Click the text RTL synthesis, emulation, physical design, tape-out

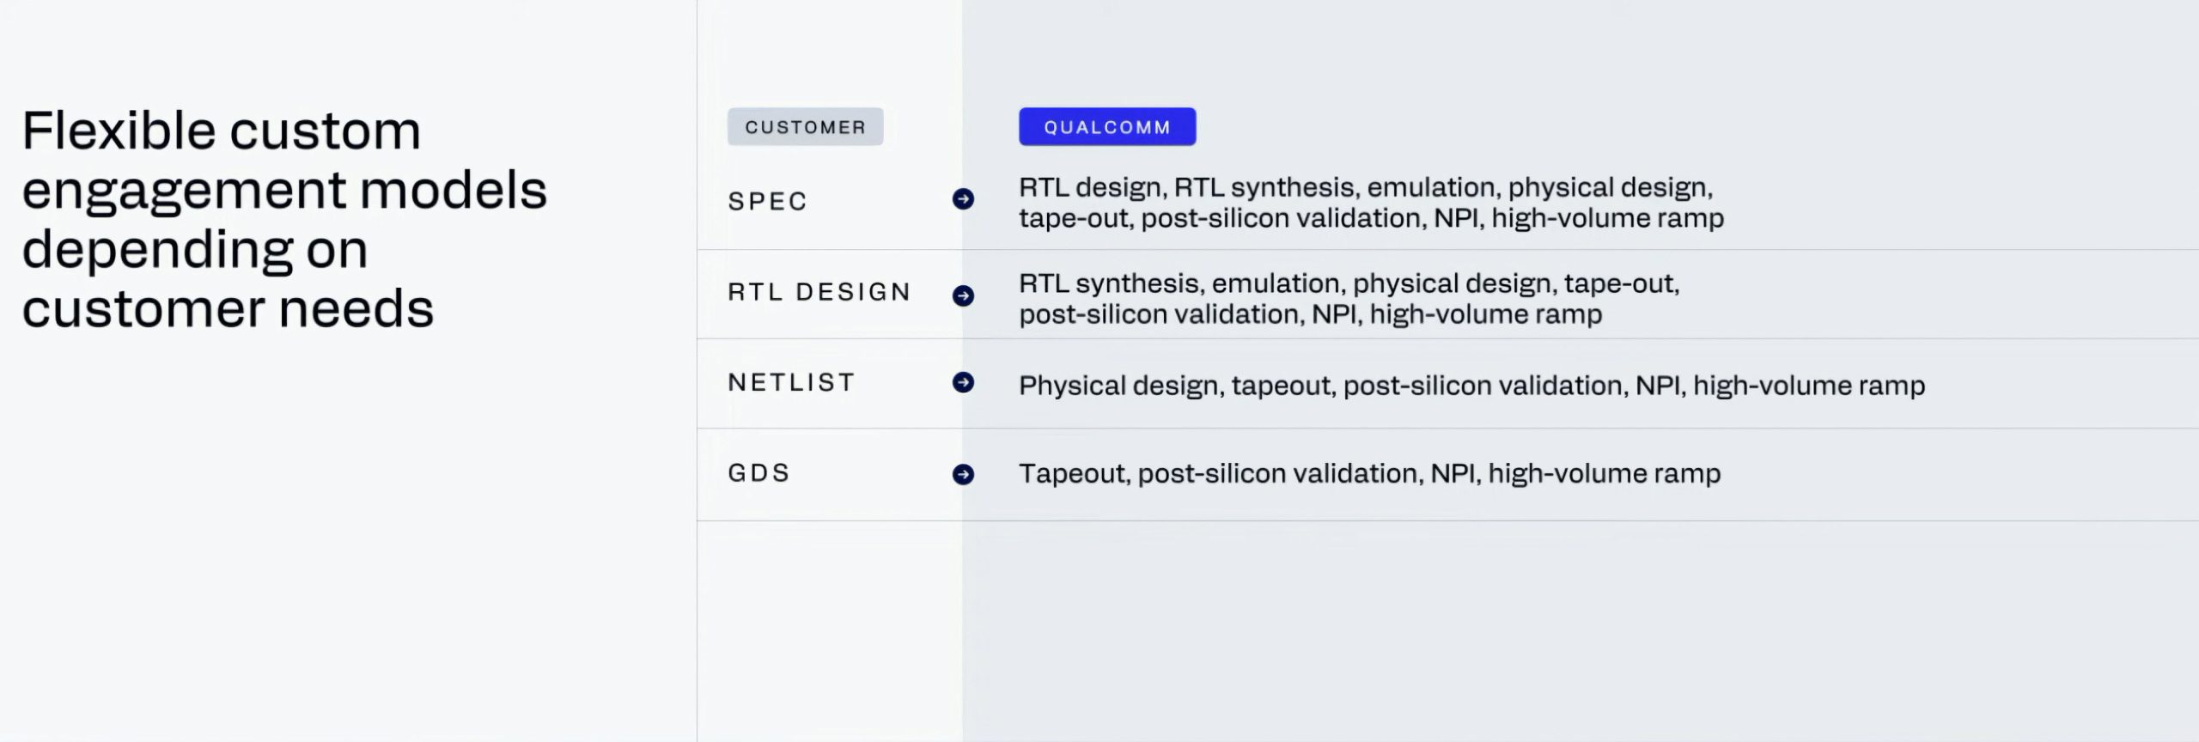[x=1349, y=283]
